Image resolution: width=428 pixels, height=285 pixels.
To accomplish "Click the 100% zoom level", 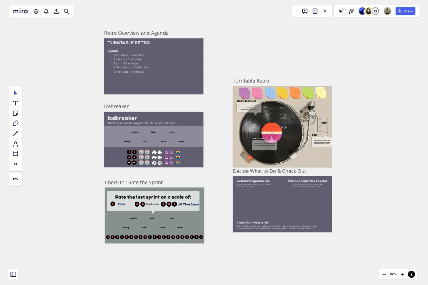I will point(393,274).
